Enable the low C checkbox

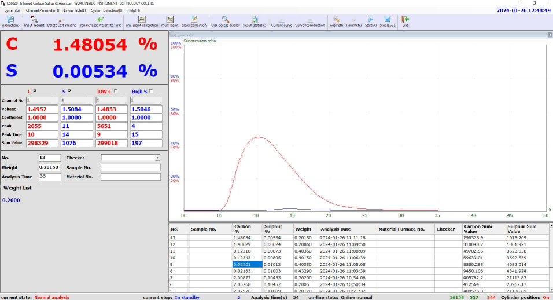[116, 91]
